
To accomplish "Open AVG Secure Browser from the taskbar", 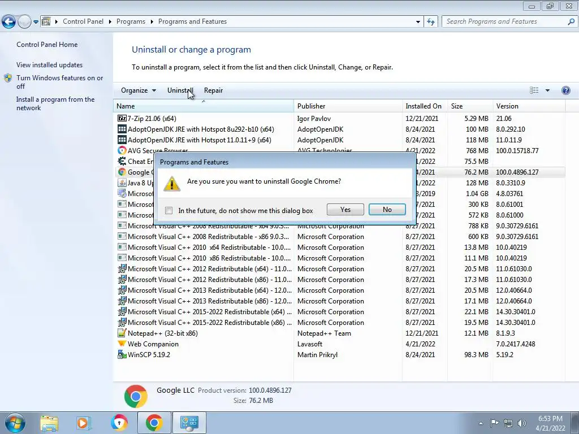I will click(119, 423).
